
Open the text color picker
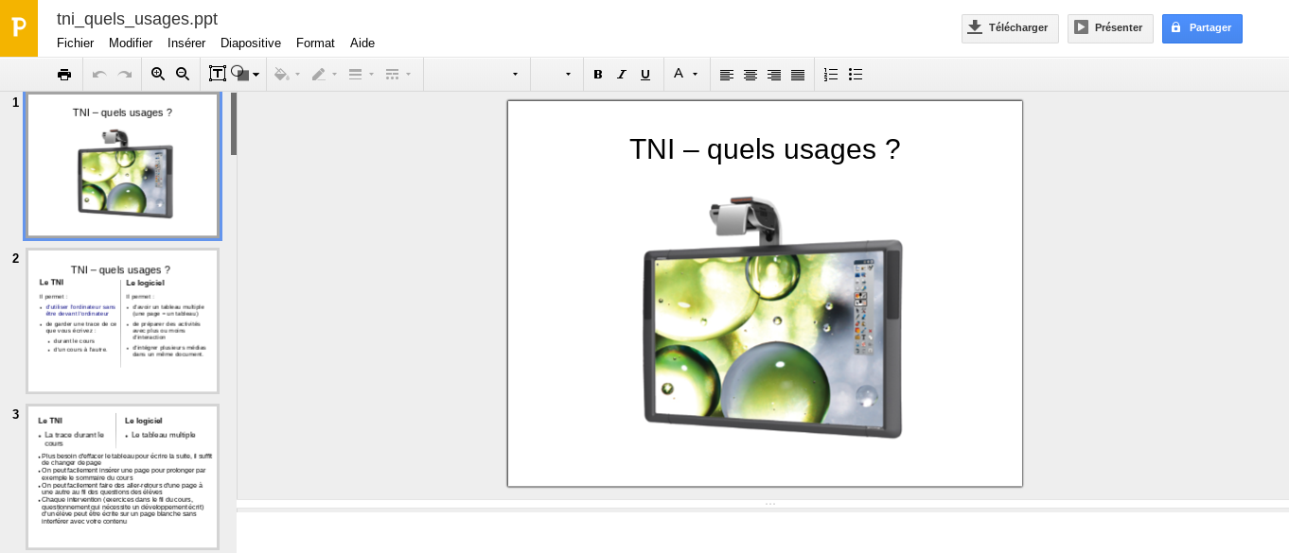pyautogui.click(x=685, y=75)
